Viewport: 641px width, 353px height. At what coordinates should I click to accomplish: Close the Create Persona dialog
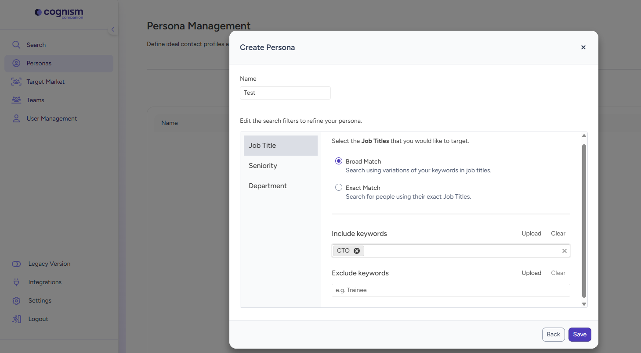(x=583, y=47)
